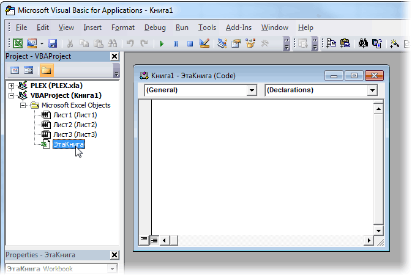Image resolution: width=412 pixels, height=275 pixels.
Task: Select Microsoft Excel Objects folder
Action: point(76,105)
